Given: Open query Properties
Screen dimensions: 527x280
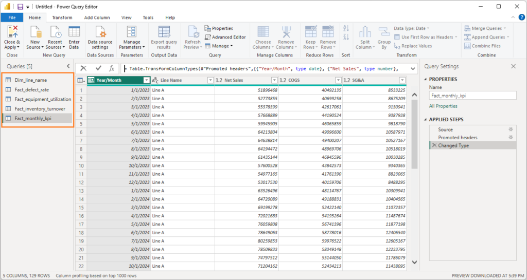Looking at the screenshot, I should [x=219, y=28].
